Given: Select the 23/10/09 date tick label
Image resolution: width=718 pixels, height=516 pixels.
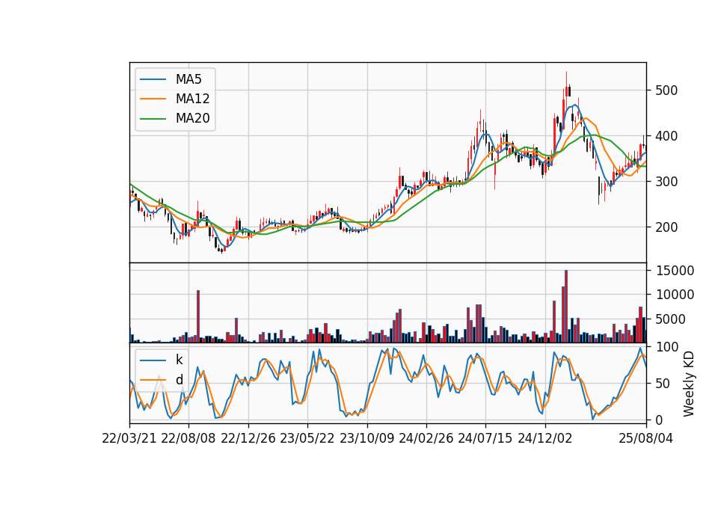Looking at the screenshot, I should (366, 439).
